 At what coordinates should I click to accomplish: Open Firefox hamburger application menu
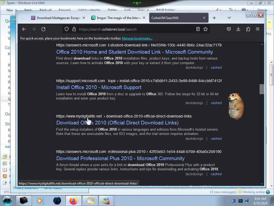[x=258, y=29]
